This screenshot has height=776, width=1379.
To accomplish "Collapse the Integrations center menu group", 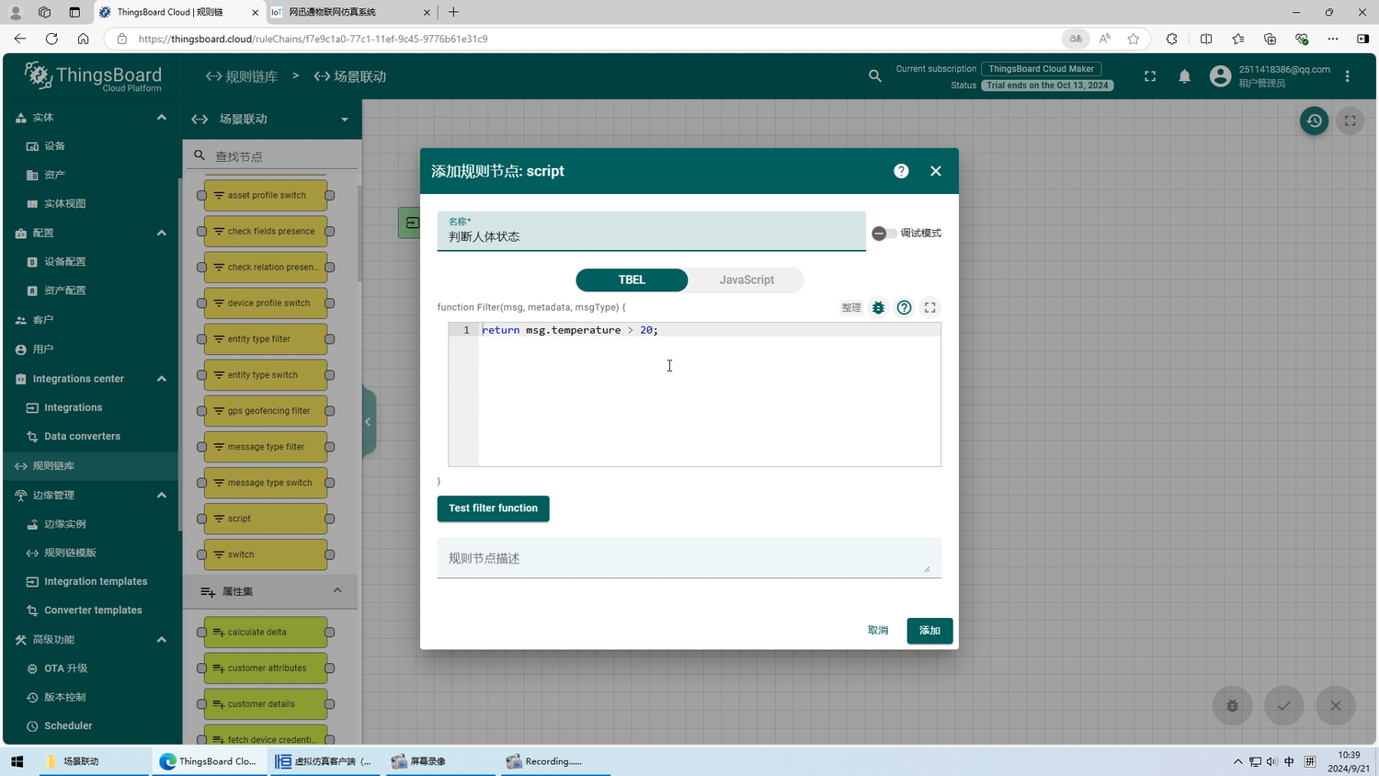I will tap(162, 379).
